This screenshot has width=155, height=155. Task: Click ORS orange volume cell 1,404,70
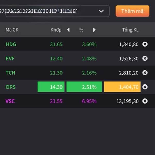pyautogui.click(x=122, y=87)
